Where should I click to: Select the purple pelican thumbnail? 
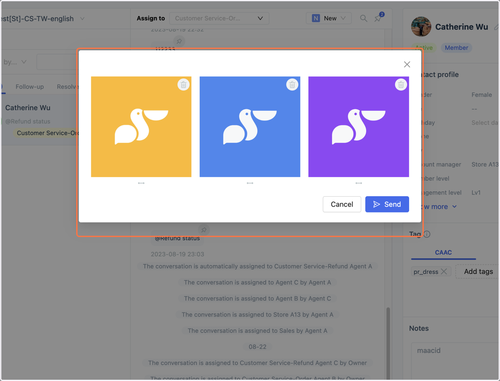[359, 127]
